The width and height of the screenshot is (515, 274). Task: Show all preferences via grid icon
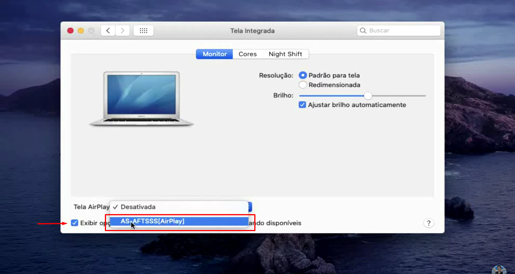click(x=143, y=31)
